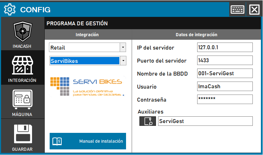Click the Auxiliares search document icon
263x155 pixels.
148,121
